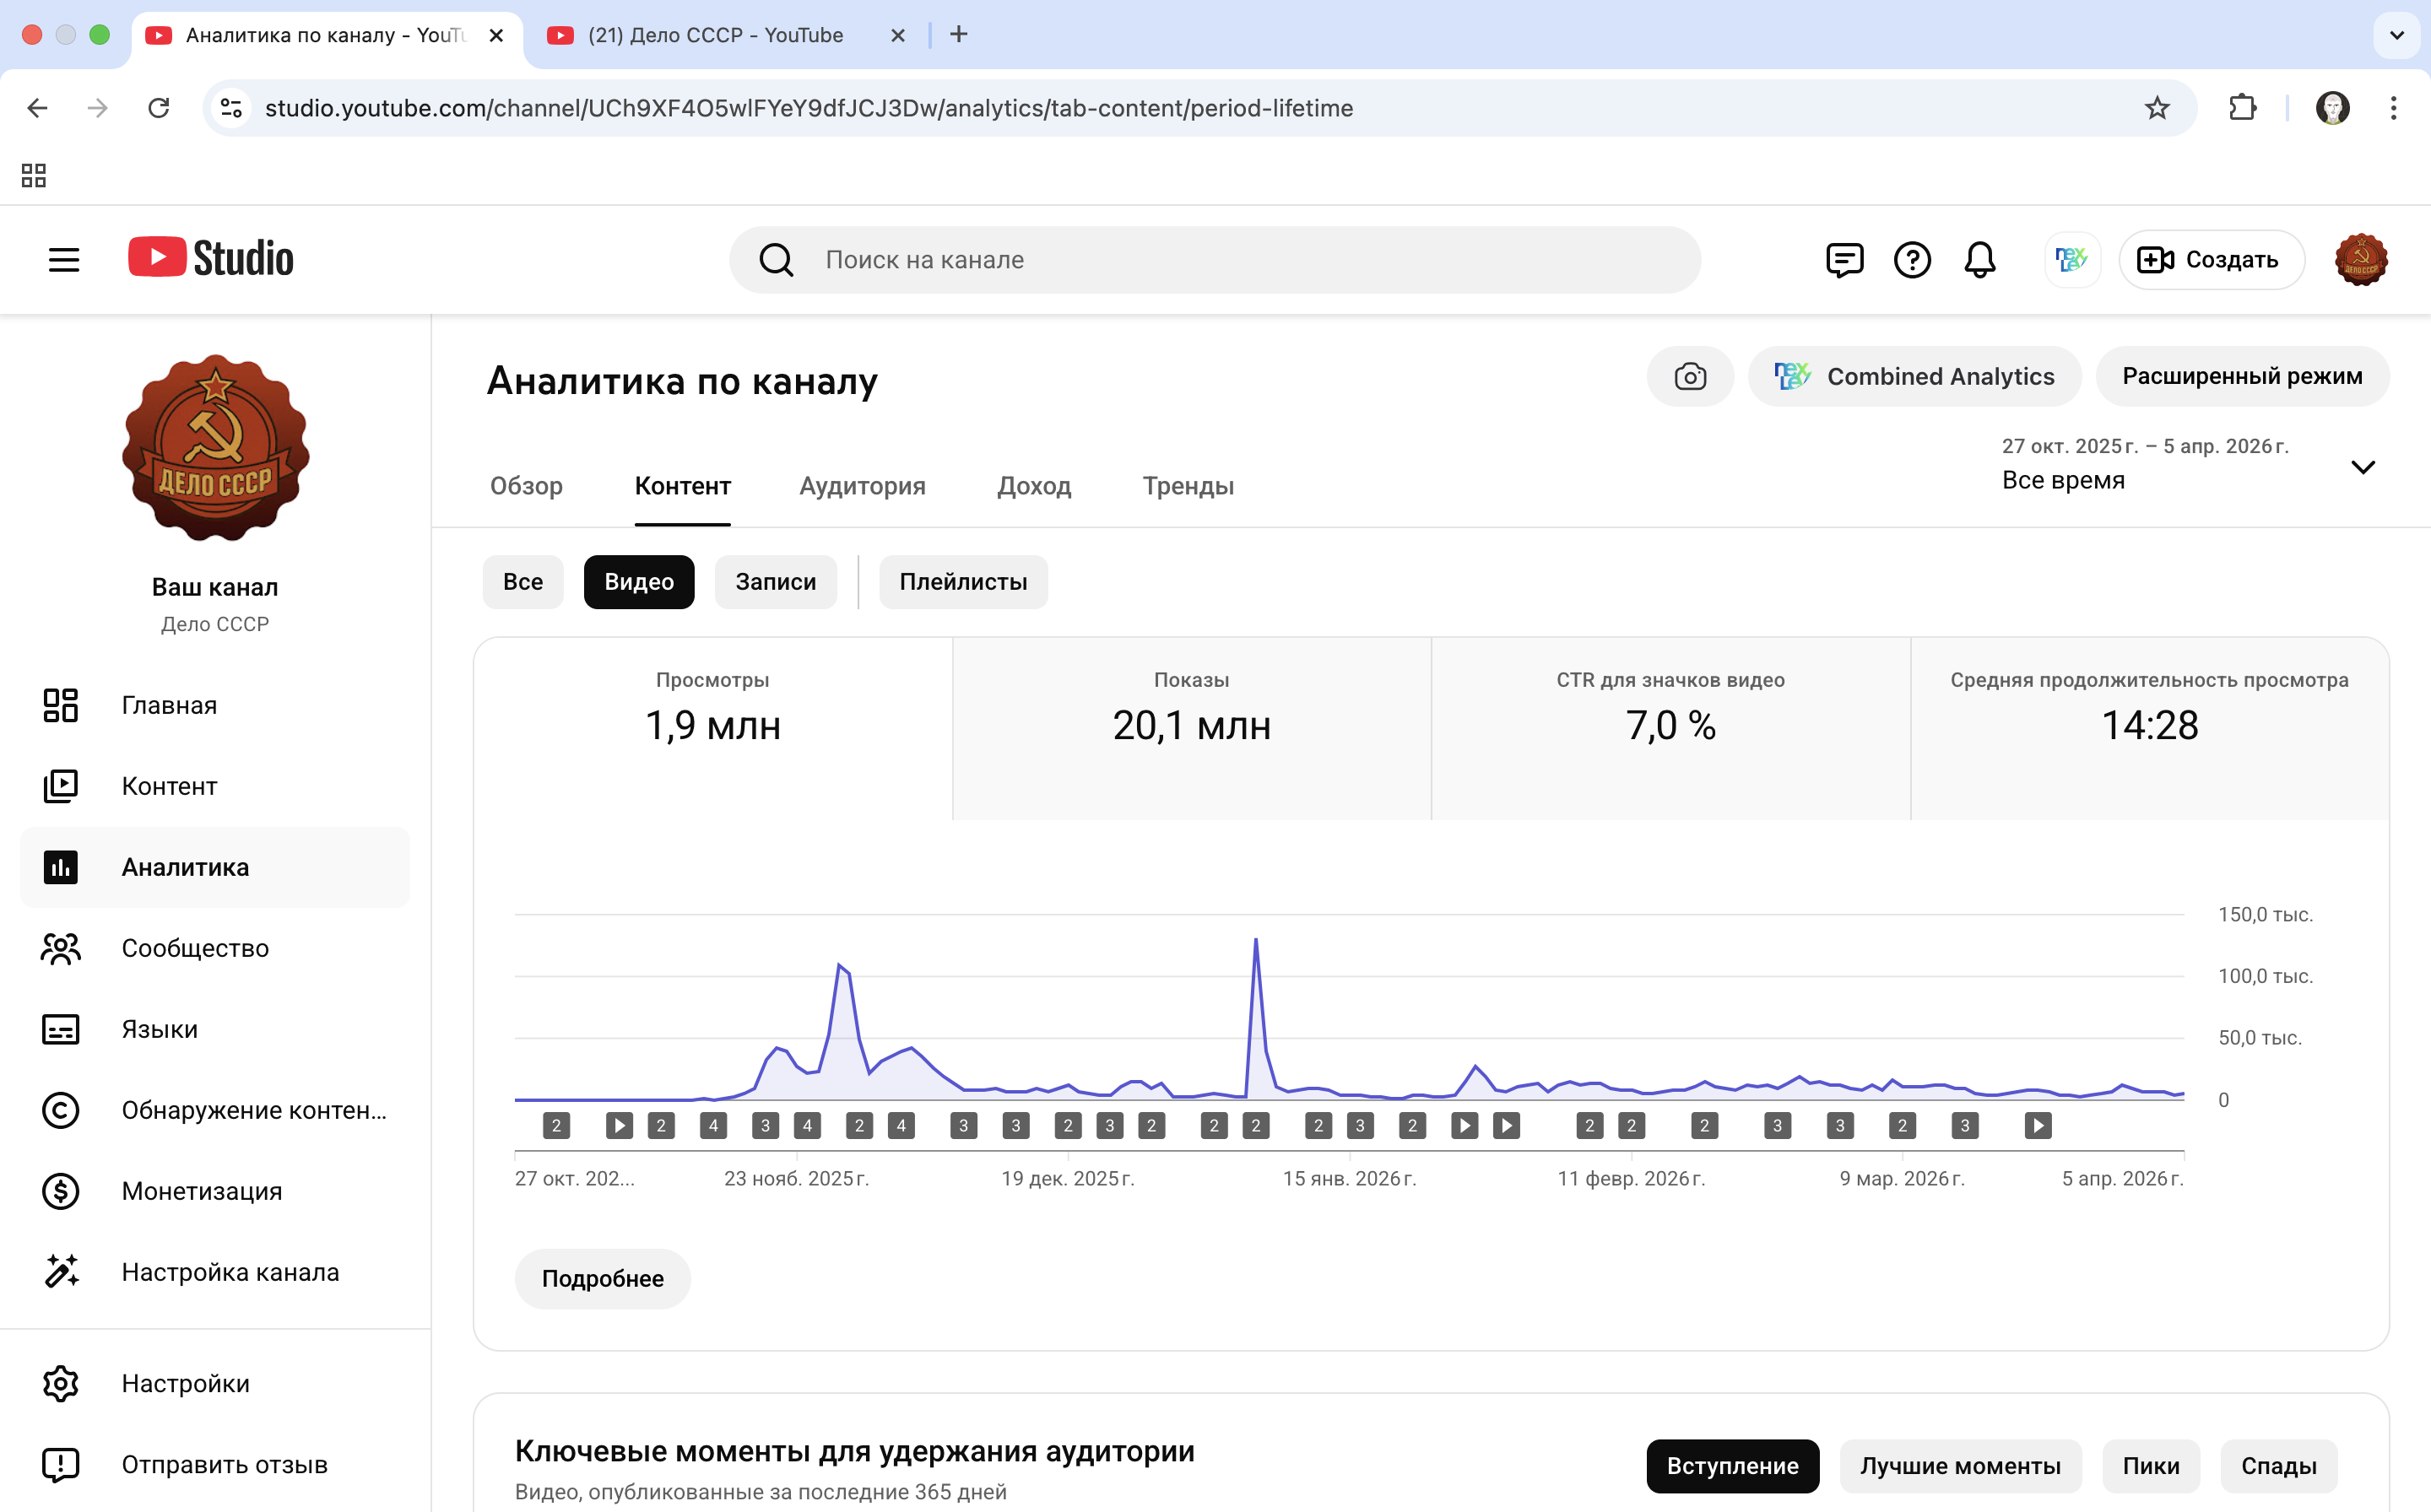This screenshot has width=2431, height=1512.
Task: Select the Записи filter chip
Action: [x=776, y=582]
